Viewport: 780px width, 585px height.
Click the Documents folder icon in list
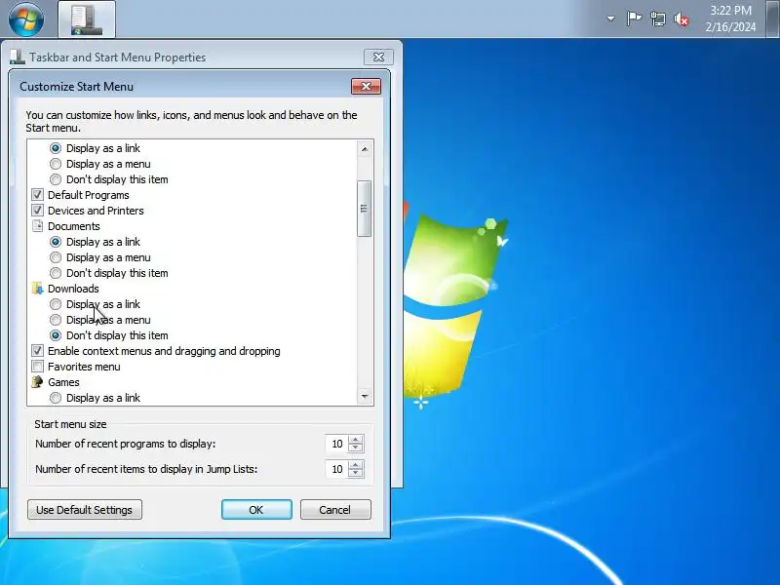click(x=37, y=226)
